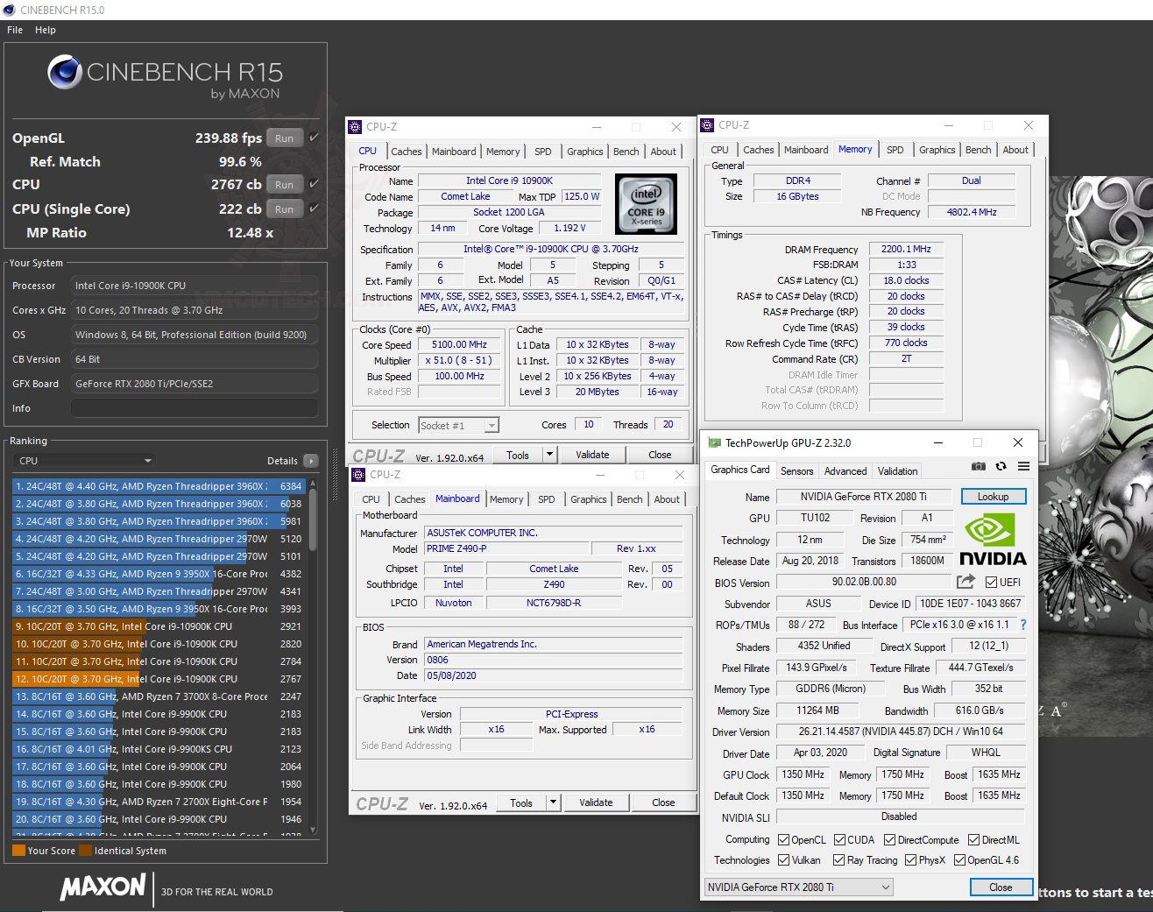
Task: Switch to the Memory tab in CPU-Z
Action: point(503,151)
